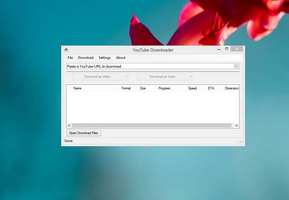Open the Download menu
This screenshot has height=200, width=289.
coord(86,58)
